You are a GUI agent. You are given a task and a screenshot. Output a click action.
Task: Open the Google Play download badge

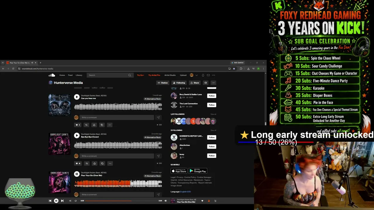point(198,171)
